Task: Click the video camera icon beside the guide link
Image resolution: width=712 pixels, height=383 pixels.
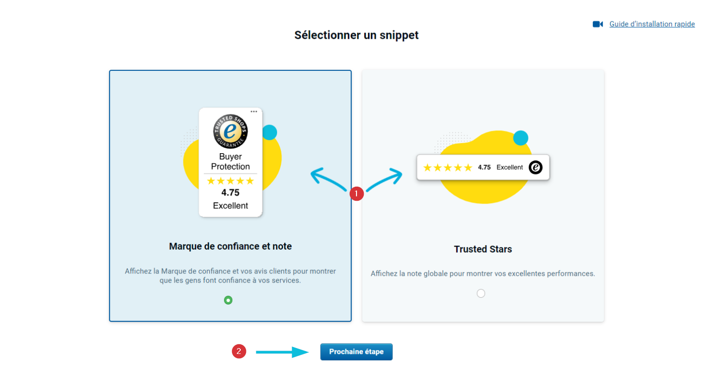Action: click(598, 24)
